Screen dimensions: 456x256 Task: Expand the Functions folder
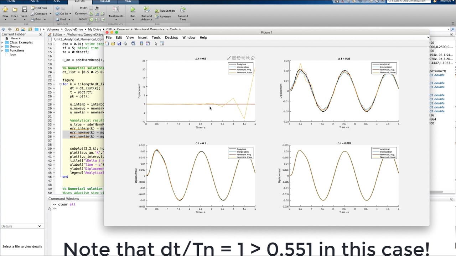click(2, 50)
